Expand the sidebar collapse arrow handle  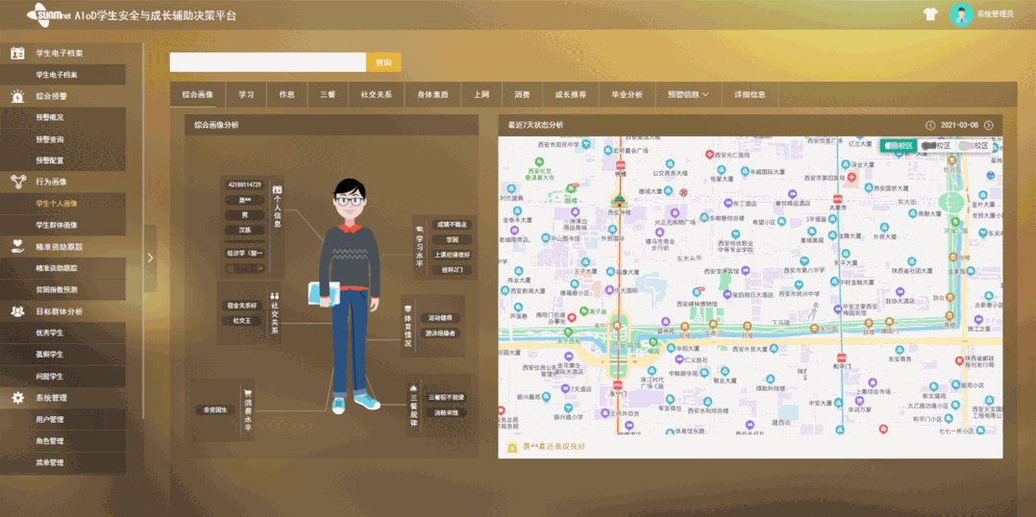coord(150,258)
